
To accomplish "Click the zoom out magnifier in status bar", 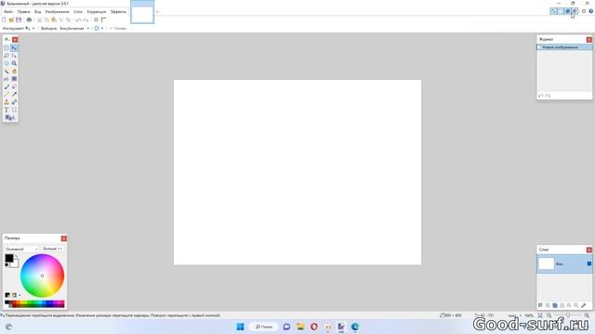I will click(549, 315).
